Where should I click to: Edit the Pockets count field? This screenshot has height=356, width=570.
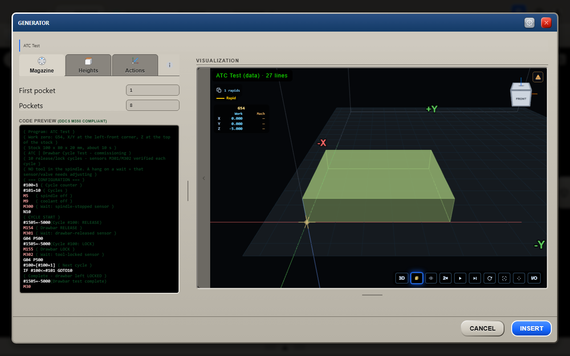click(x=153, y=105)
